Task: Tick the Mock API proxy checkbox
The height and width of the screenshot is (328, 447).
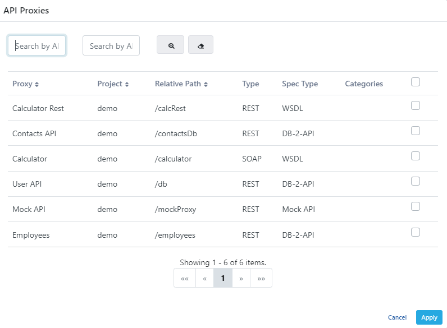Action: (x=416, y=206)
